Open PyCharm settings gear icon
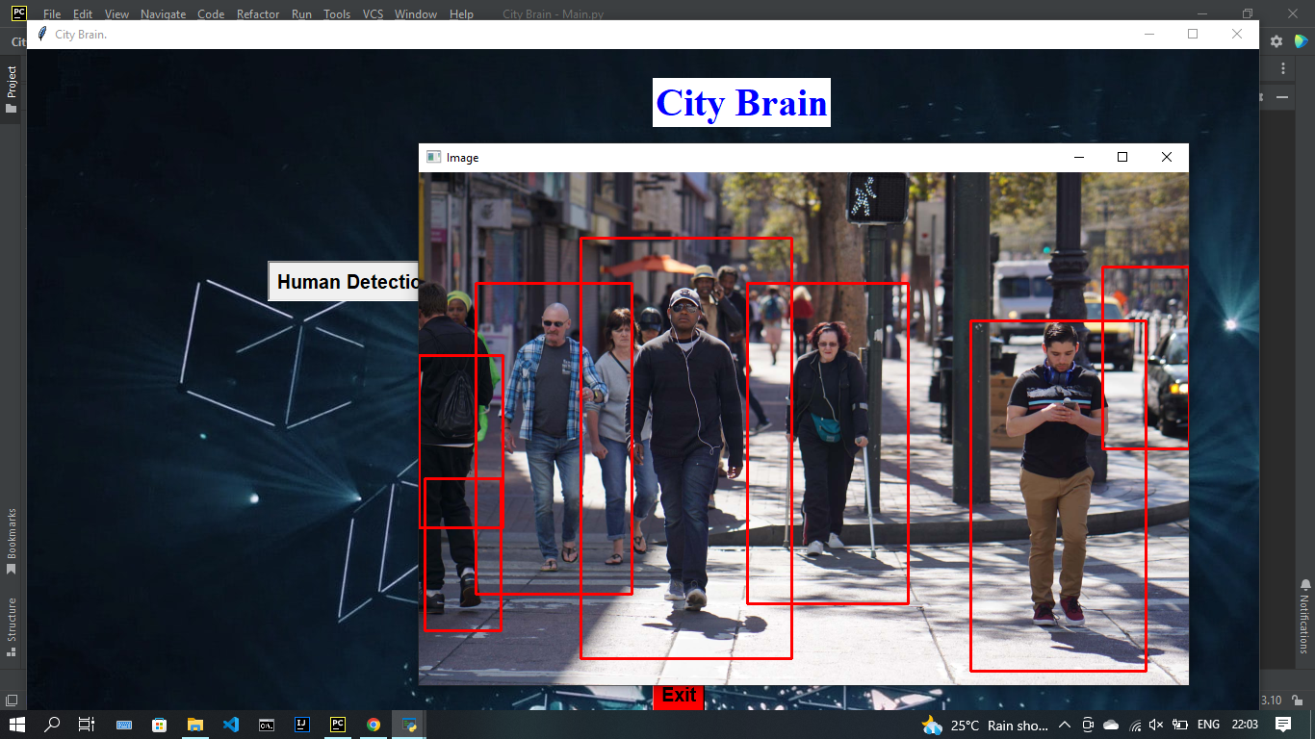 1276,41
